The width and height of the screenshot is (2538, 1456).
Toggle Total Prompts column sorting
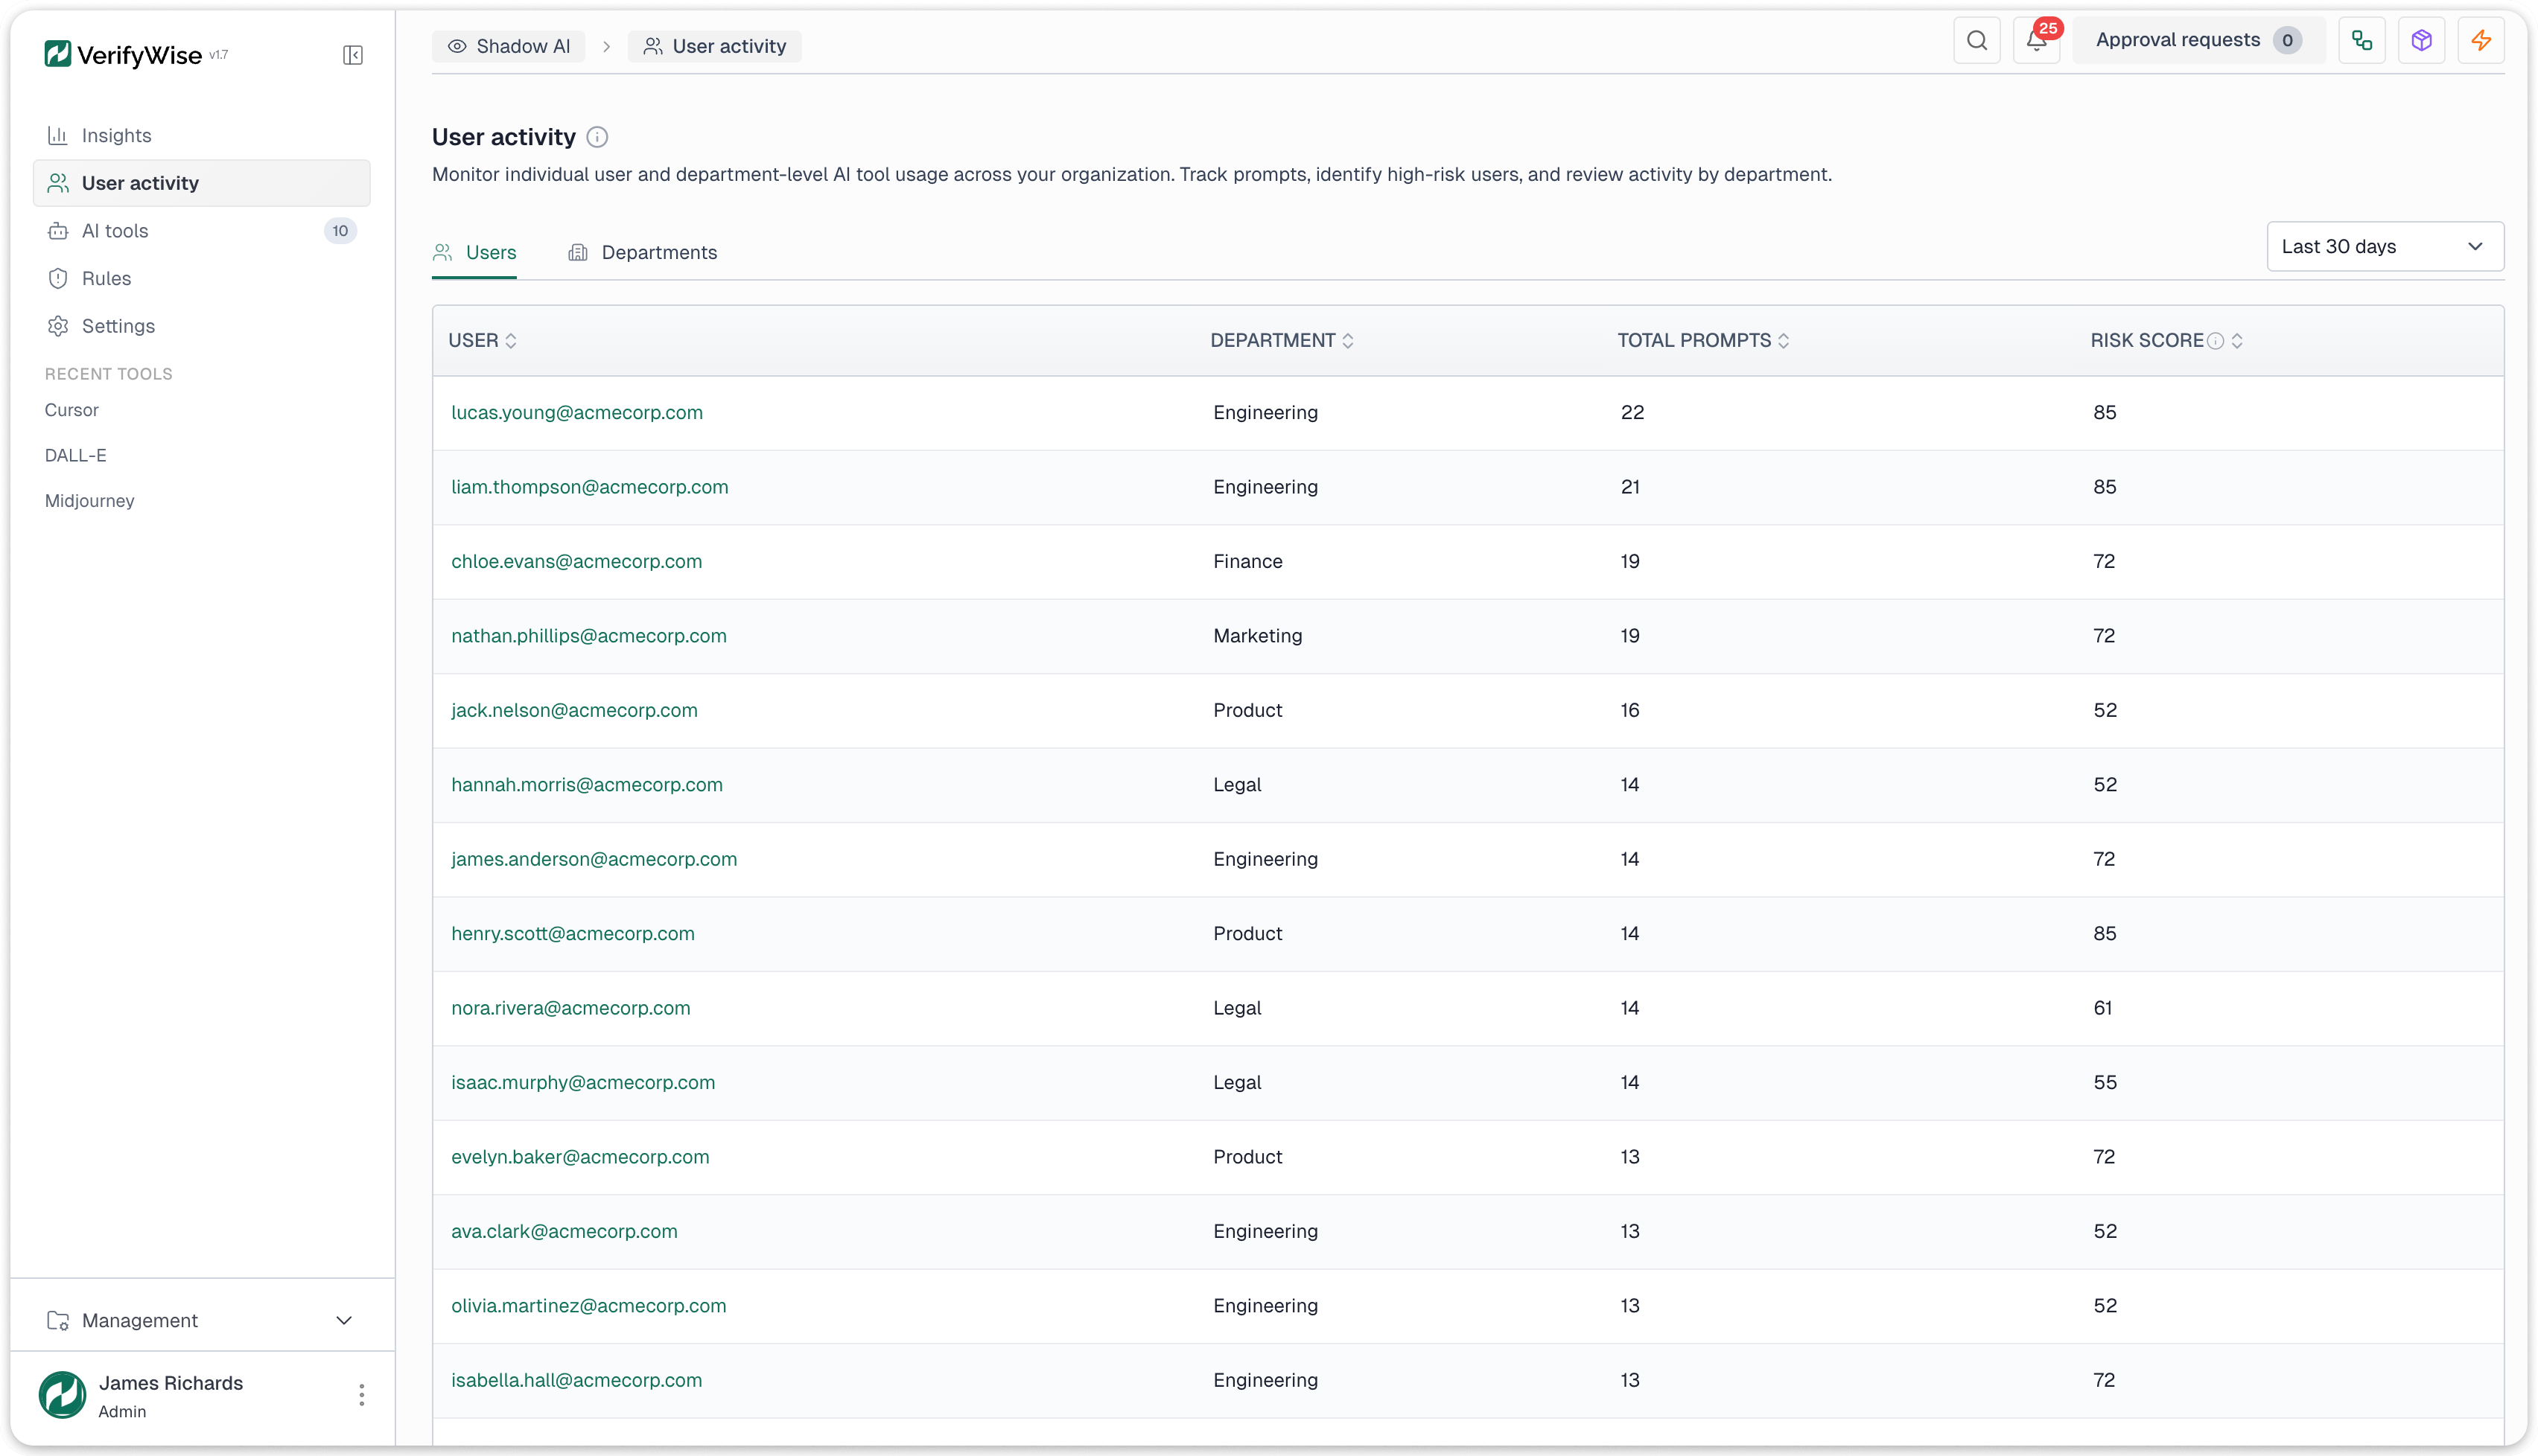tap(1787, 340)
